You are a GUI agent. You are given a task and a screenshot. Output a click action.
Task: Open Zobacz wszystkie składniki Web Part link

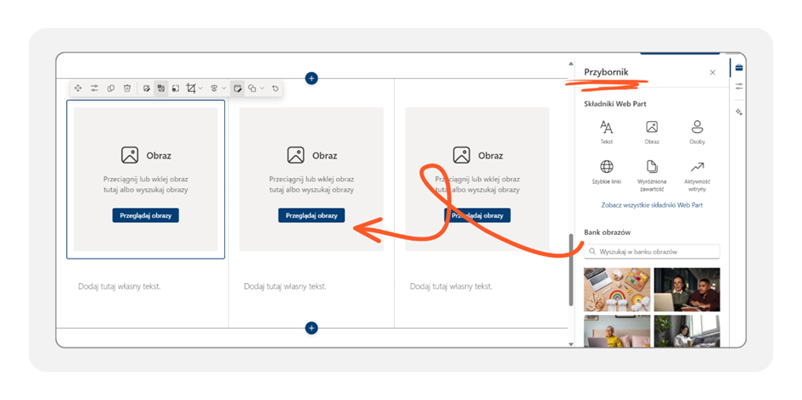tap(652, 205)
